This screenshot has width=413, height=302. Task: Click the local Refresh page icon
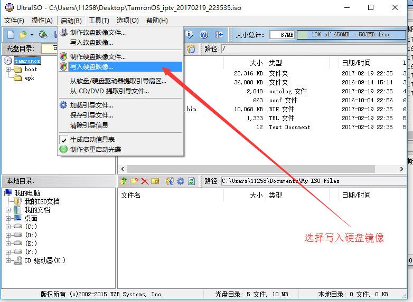click(192, 181)
